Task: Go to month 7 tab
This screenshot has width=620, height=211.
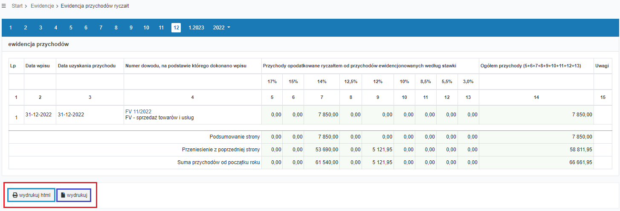Action: click(101, 28)
